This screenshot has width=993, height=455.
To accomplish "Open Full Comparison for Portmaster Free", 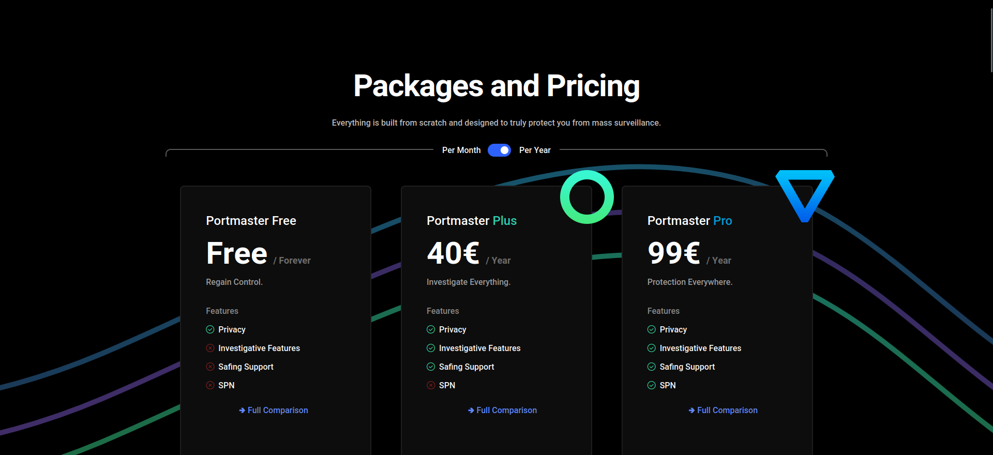I will (x=277, y=410).
